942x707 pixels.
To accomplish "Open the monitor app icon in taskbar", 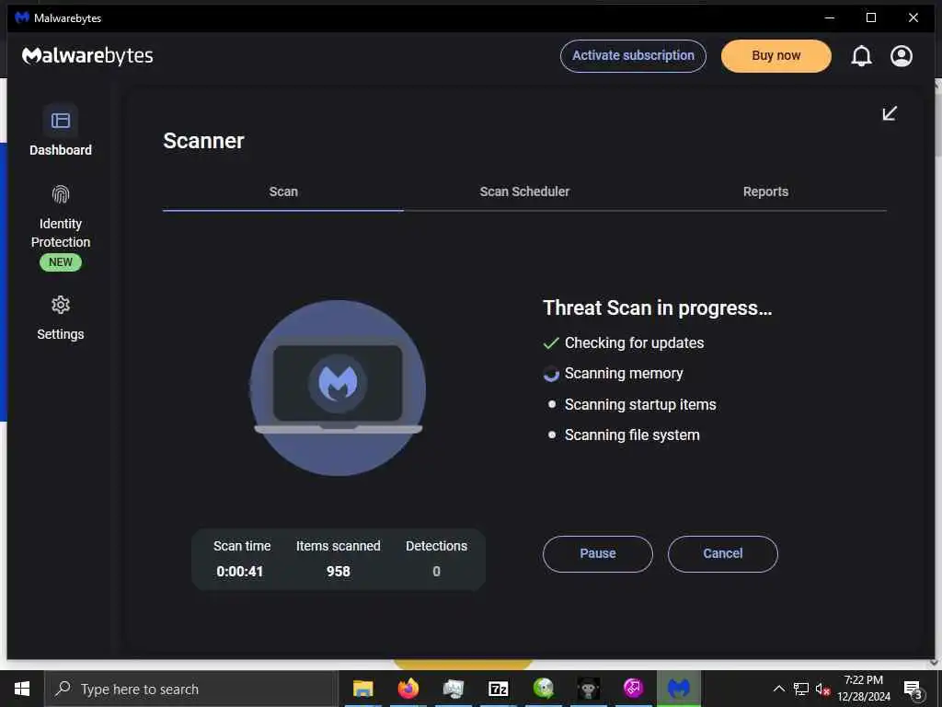I will (x=453, y=689).
